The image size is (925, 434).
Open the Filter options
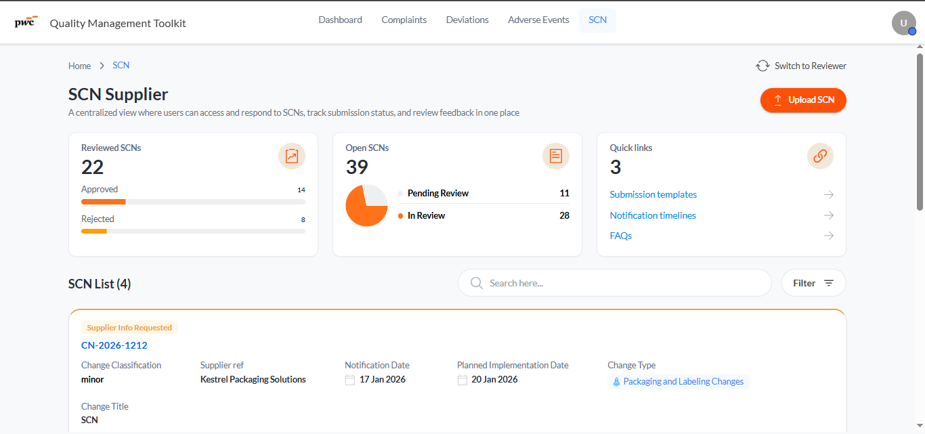(x=814, y=283)
